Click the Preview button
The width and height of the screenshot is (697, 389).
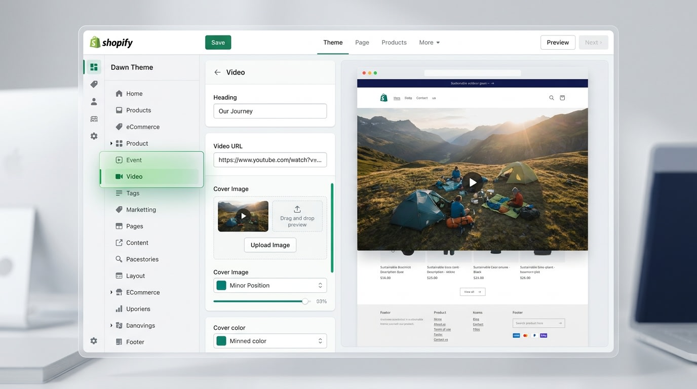(557, 43)
